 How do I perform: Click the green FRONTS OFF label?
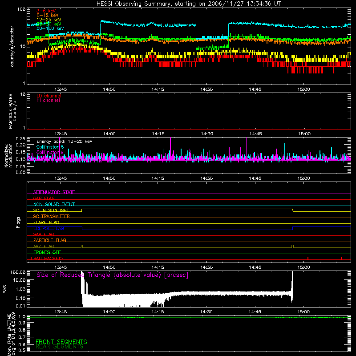coord(47,252)
